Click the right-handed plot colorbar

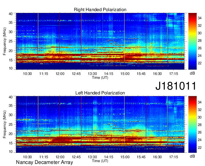pos(192,41)
